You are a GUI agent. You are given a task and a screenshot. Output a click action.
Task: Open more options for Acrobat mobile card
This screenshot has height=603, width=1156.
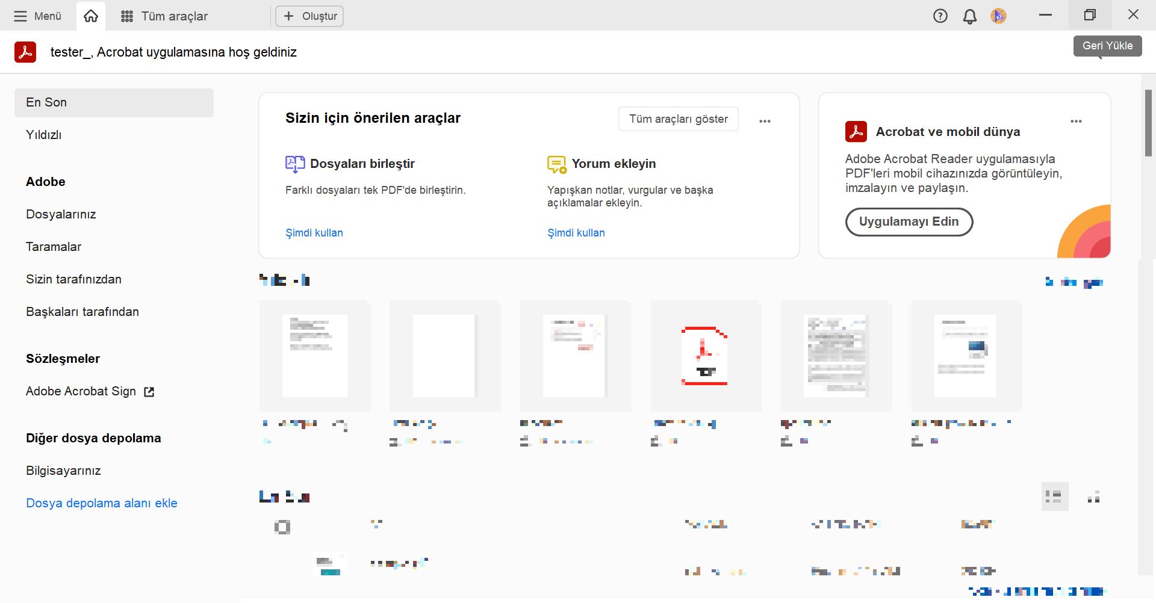point(1076,121)
